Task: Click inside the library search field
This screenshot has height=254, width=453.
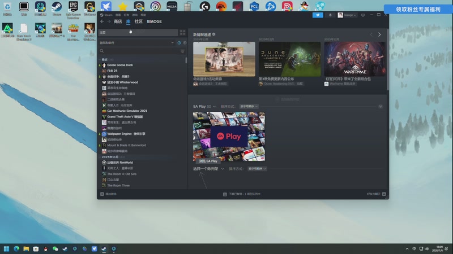Action: click(141, 51)
